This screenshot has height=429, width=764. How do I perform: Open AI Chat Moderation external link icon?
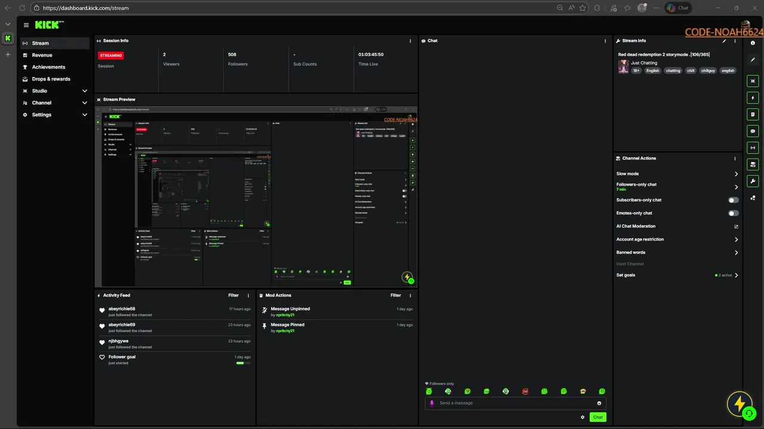[x=736, y=226]
